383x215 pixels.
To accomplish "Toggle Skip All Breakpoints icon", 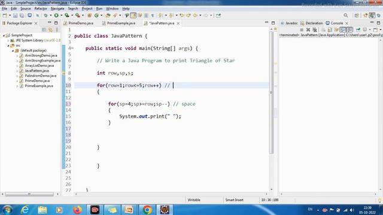I will (38, 16).
